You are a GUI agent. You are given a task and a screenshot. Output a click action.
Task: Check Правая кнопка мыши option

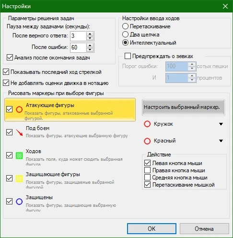tap(147, 170)
